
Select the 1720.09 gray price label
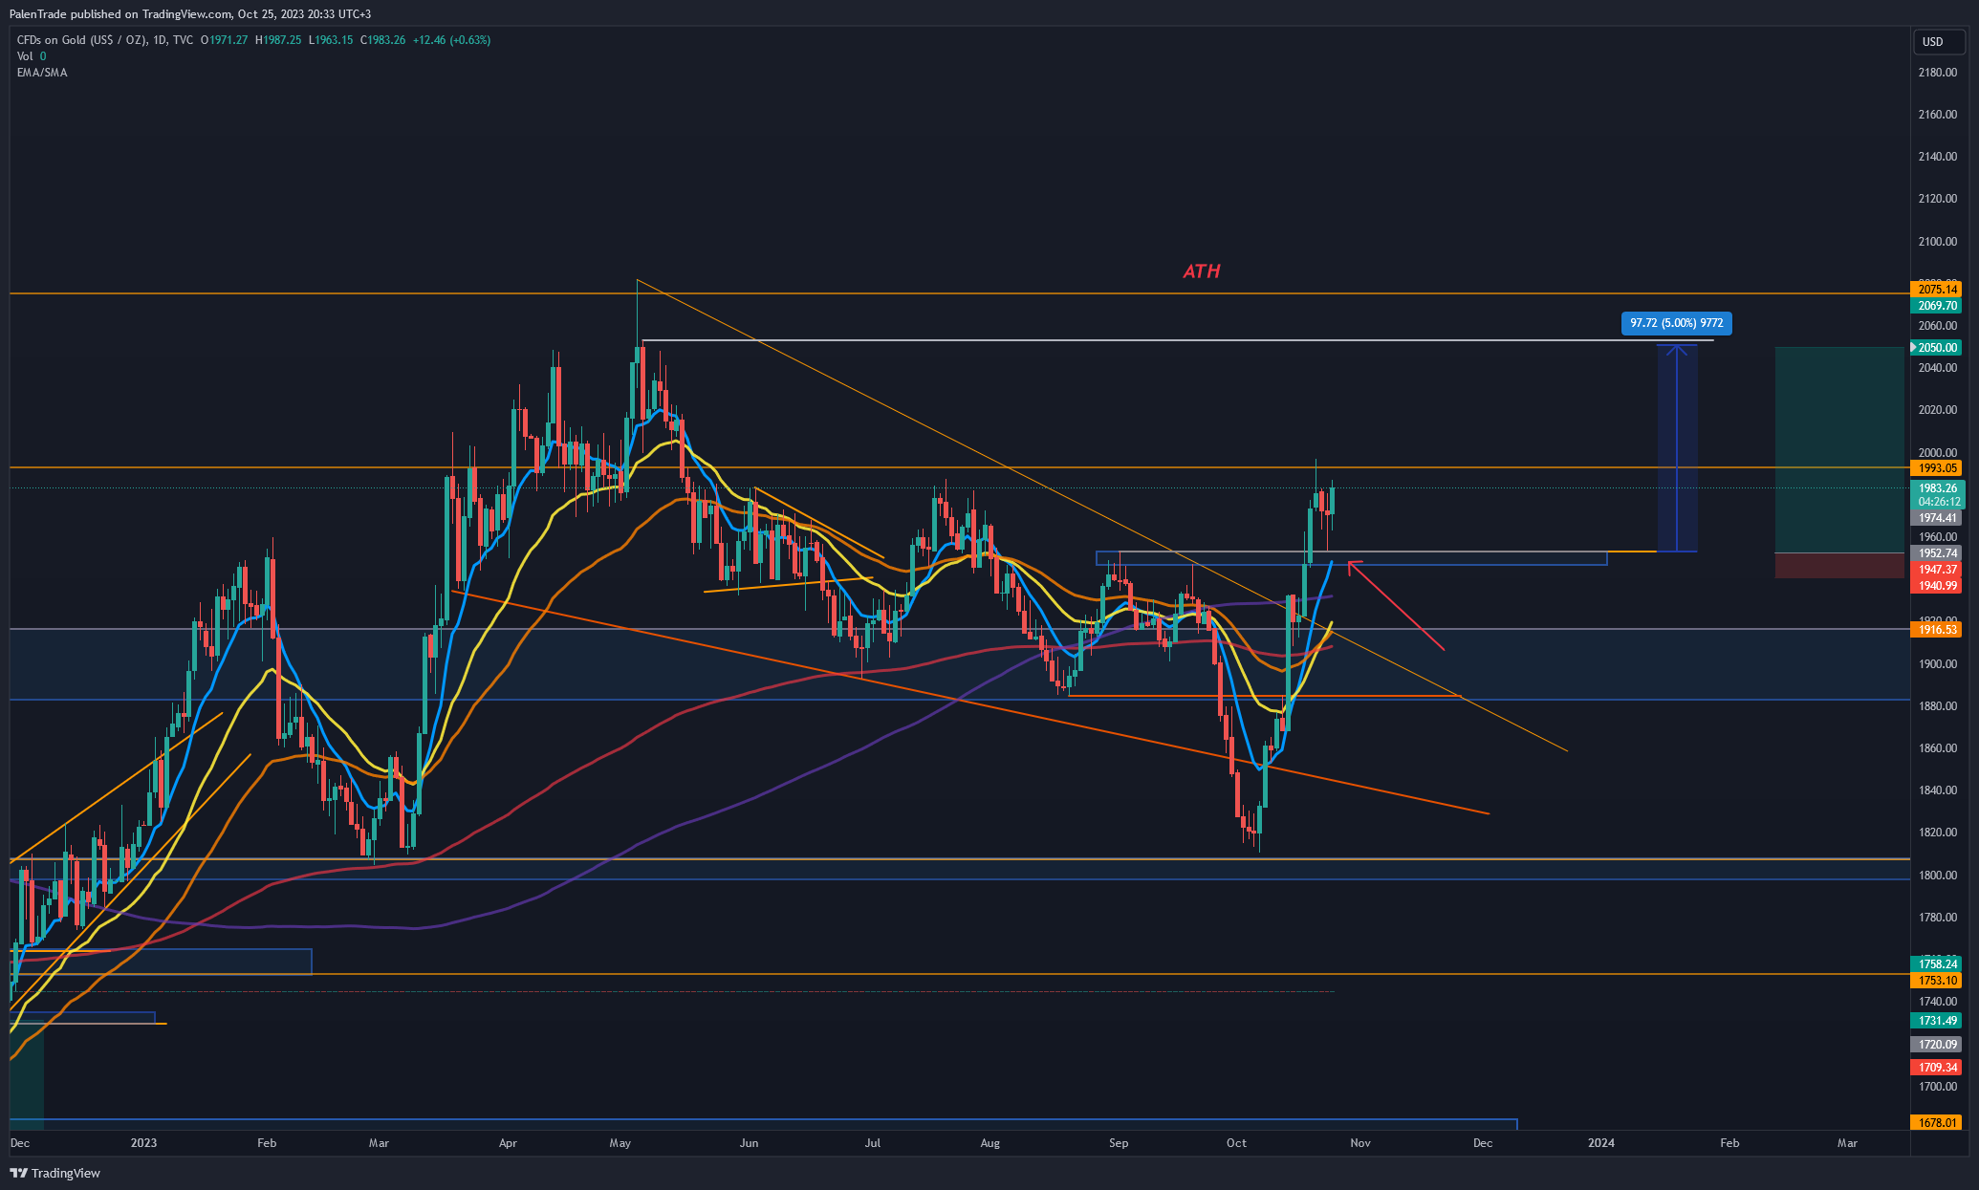(x=1937, y=1045)
